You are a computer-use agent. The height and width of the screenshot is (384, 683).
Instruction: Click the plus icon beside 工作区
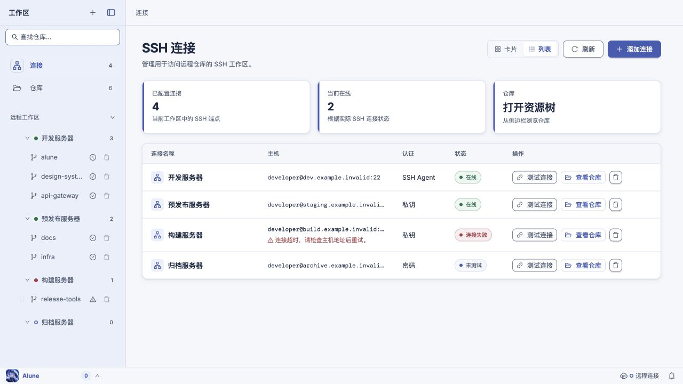93,13
